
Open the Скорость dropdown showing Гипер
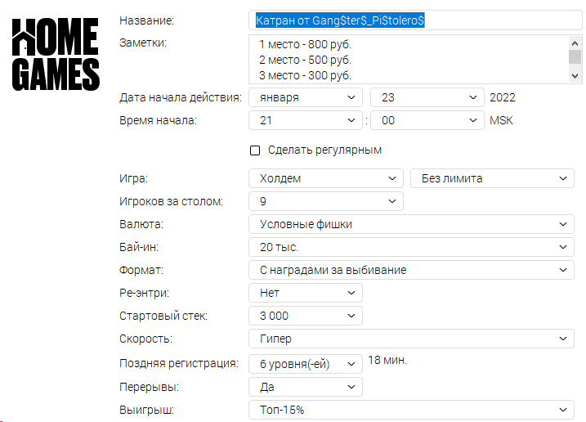pyautogui.click(x=411, y=339)
